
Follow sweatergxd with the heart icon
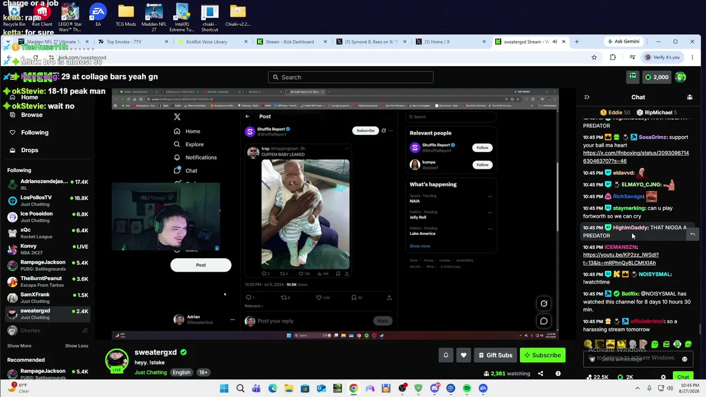point(463,355)
